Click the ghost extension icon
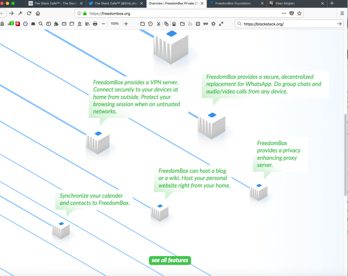 pyautogui.click(x=2, y=24)
